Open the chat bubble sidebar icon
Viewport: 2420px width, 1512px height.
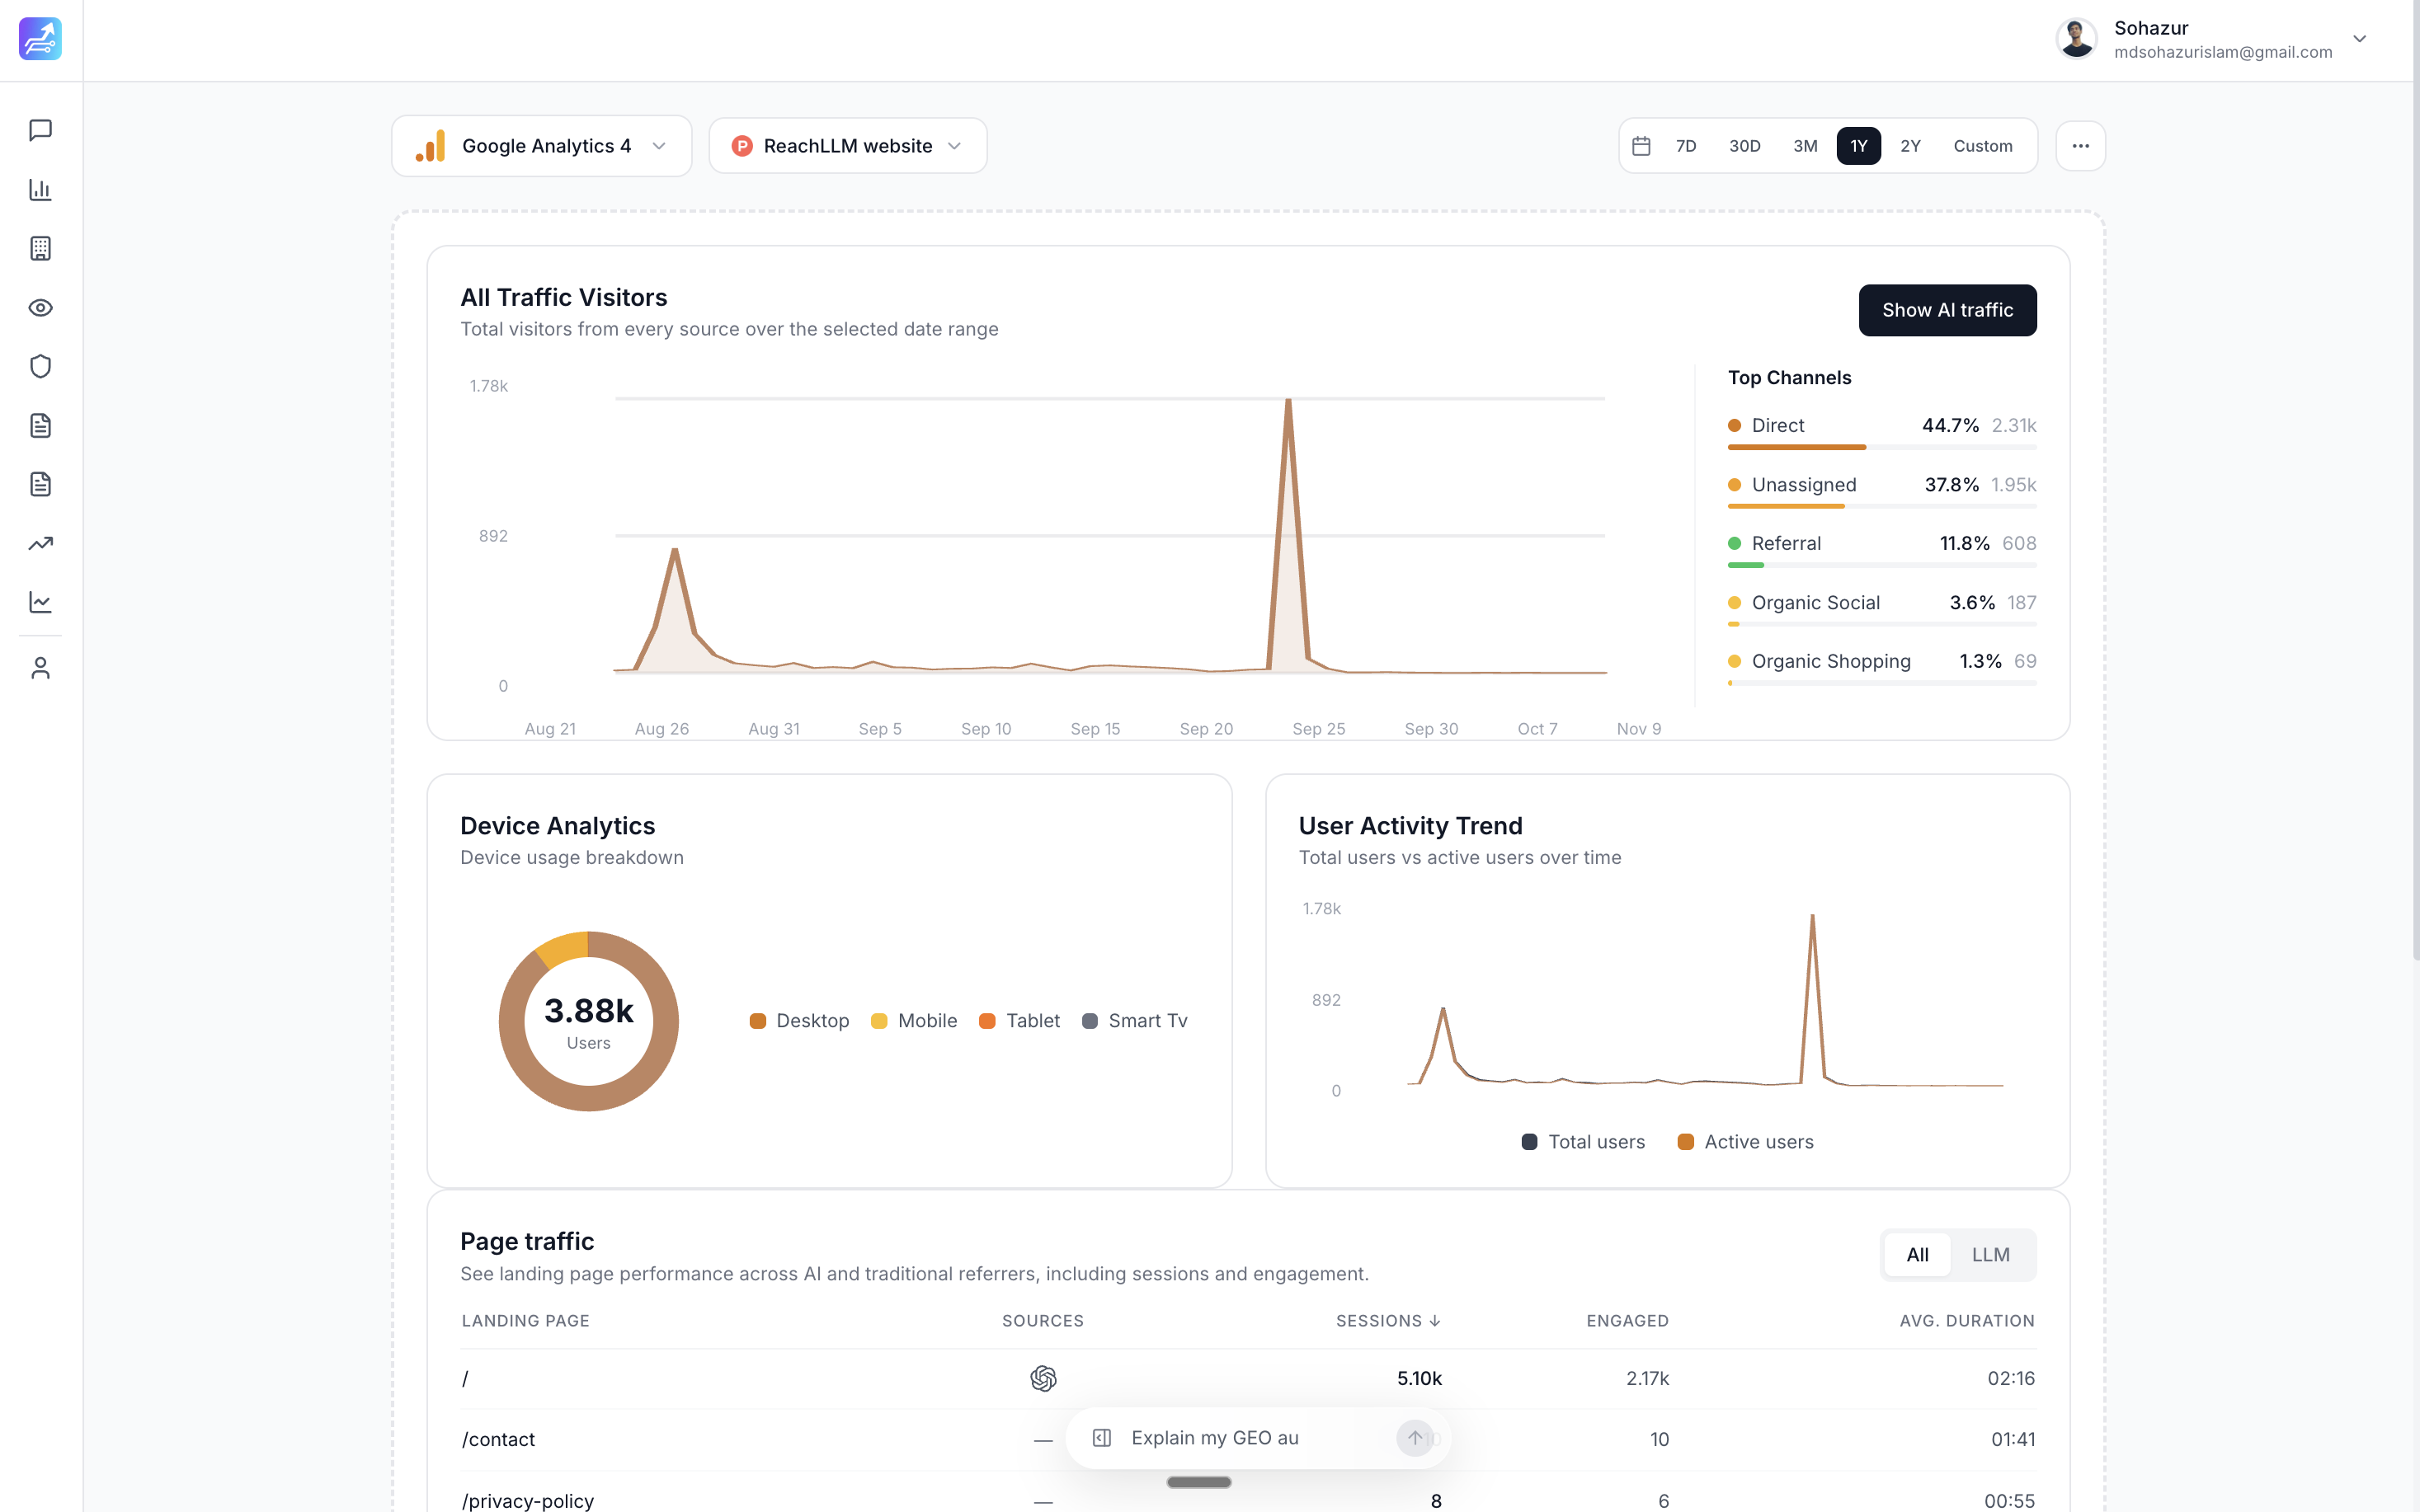(40, 130)
